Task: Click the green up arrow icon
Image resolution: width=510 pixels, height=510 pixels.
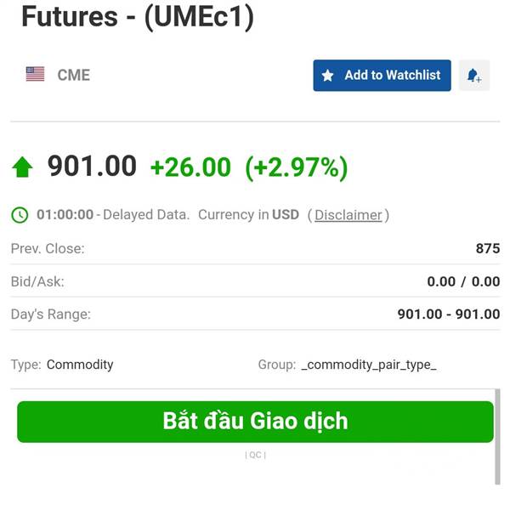Action: point(22,167)
